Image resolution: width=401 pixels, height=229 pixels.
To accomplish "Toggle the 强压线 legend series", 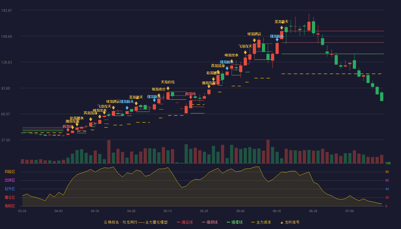I will (x=185, y=222).
